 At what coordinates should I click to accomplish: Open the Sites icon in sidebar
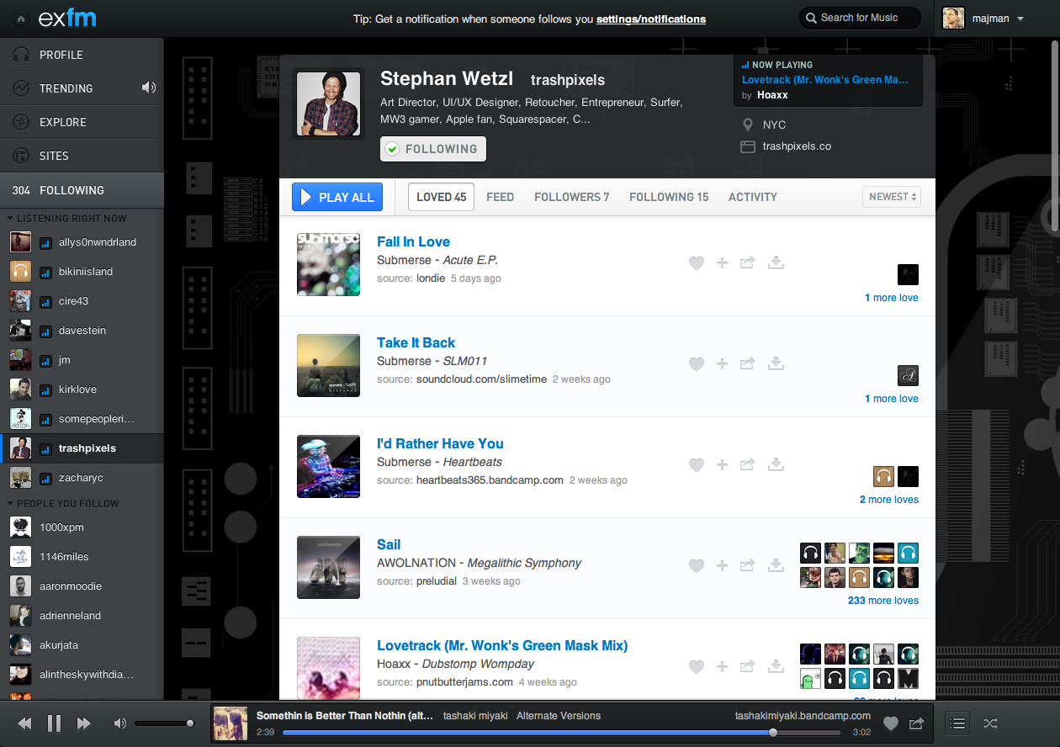[x=22, y=156]
